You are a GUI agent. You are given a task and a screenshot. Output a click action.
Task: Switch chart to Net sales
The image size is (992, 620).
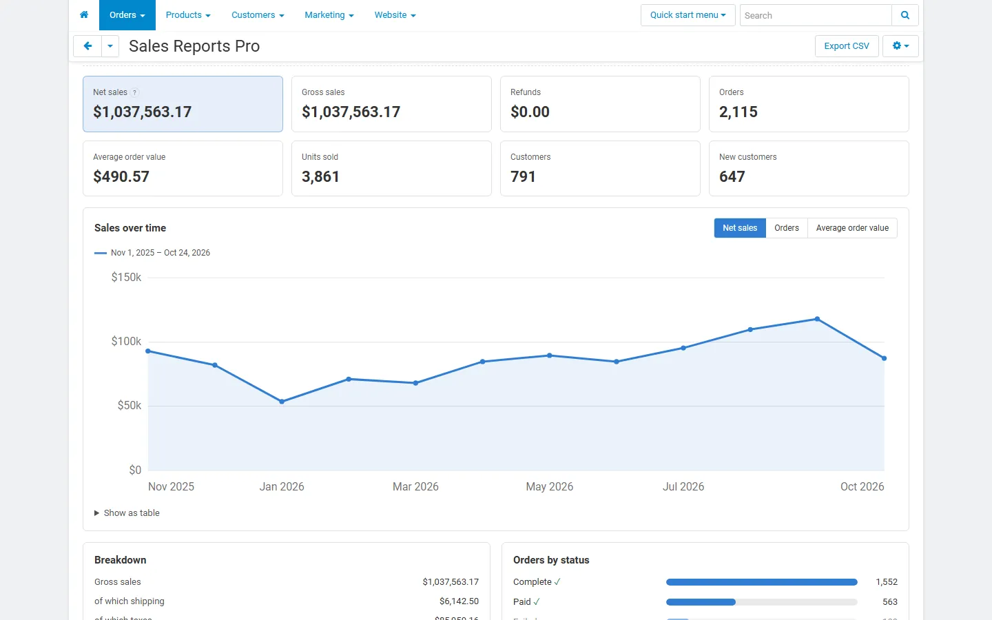coord(740,228)
